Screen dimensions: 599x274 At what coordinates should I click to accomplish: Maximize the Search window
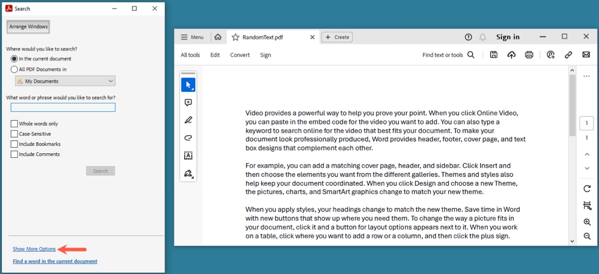pos(134,8)
